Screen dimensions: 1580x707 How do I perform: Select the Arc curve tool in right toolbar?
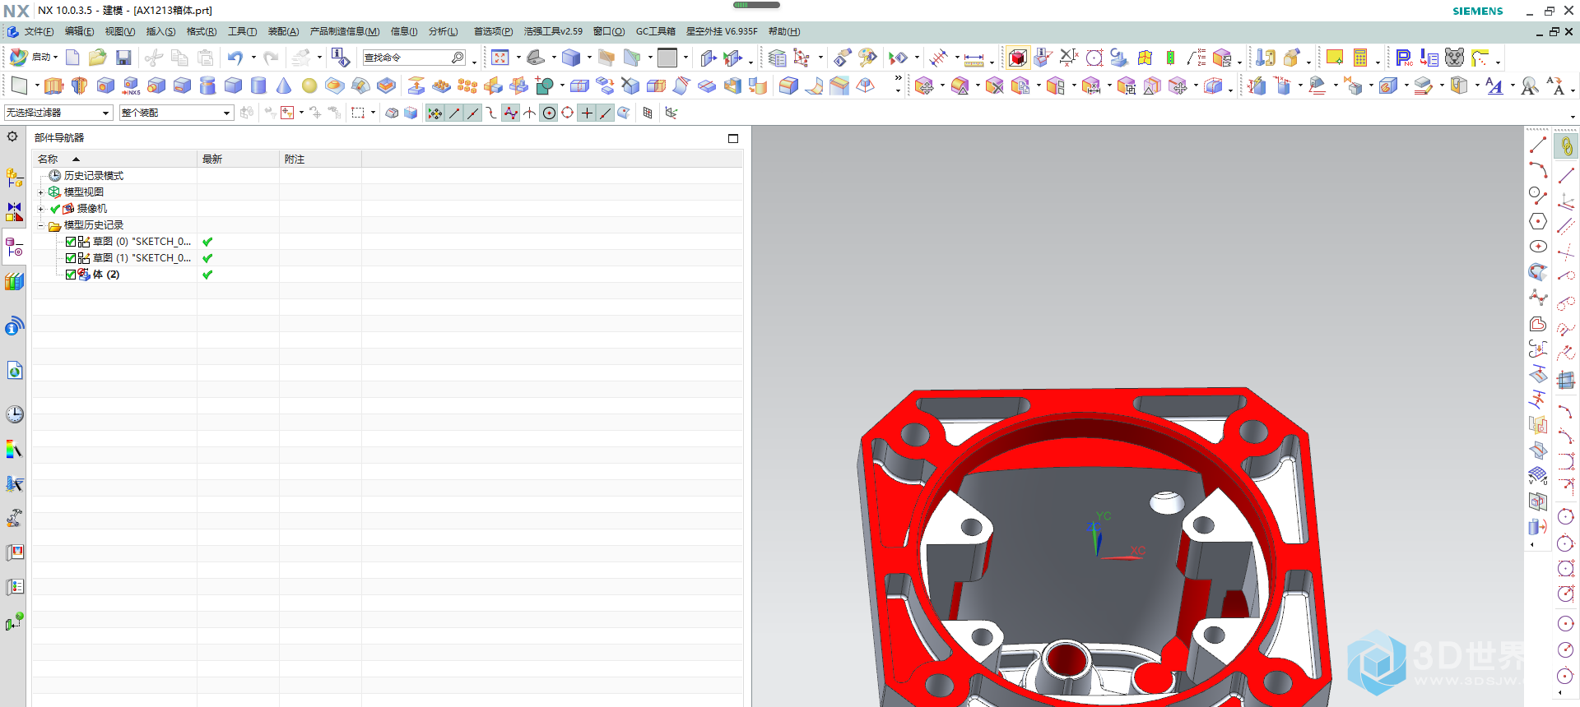pyautogui.click(x=1538, y=170)
